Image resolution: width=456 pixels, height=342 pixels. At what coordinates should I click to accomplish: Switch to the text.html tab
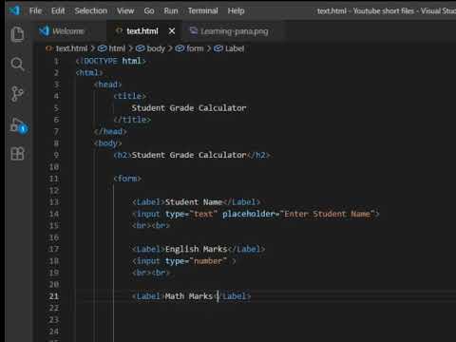(142, 31)
